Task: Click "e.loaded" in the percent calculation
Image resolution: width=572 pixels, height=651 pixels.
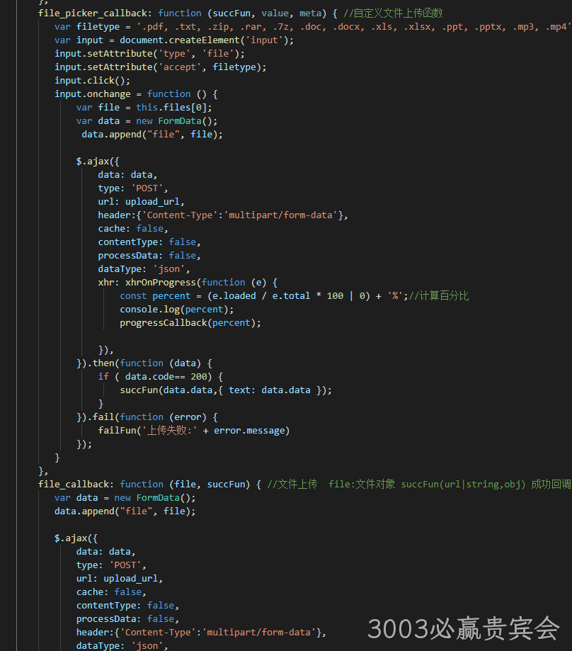Action: click(234, 296)
